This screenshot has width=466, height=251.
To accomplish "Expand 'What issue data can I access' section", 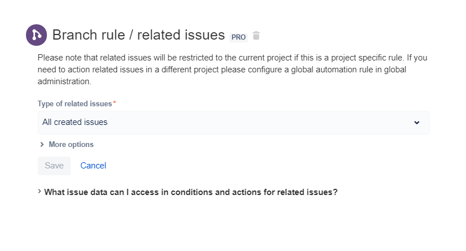I will pos(188,192).
